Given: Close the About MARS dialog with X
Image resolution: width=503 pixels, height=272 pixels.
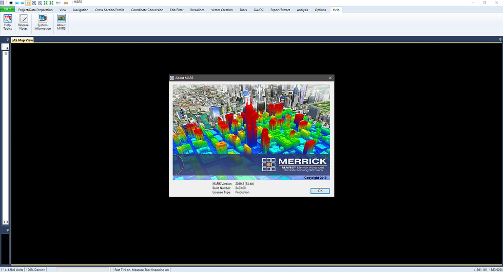Looking at the screenshot, I should [330, 78].
